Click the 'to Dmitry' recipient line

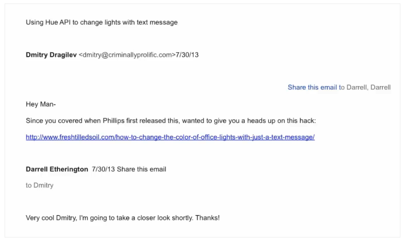40,185
